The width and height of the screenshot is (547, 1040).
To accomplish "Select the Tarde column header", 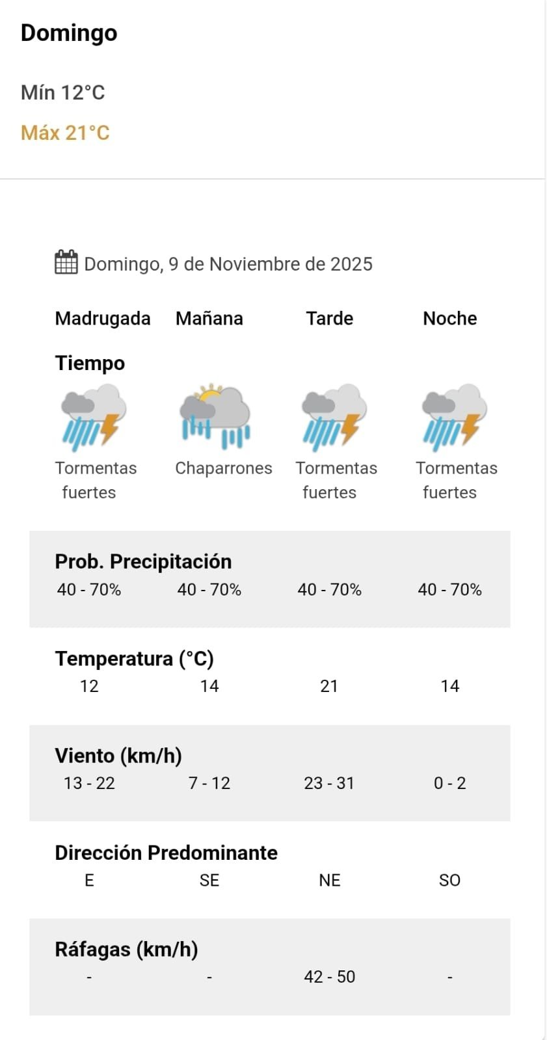I will pos(330,319).
